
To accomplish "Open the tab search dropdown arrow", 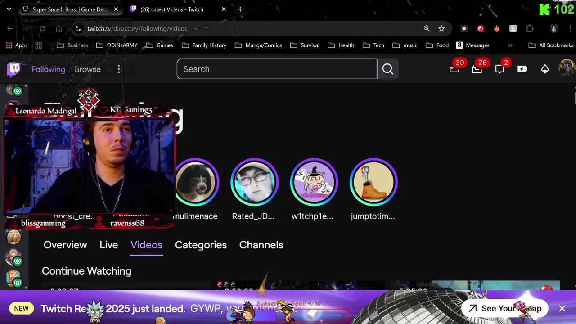I will click(x=9, y=9).
